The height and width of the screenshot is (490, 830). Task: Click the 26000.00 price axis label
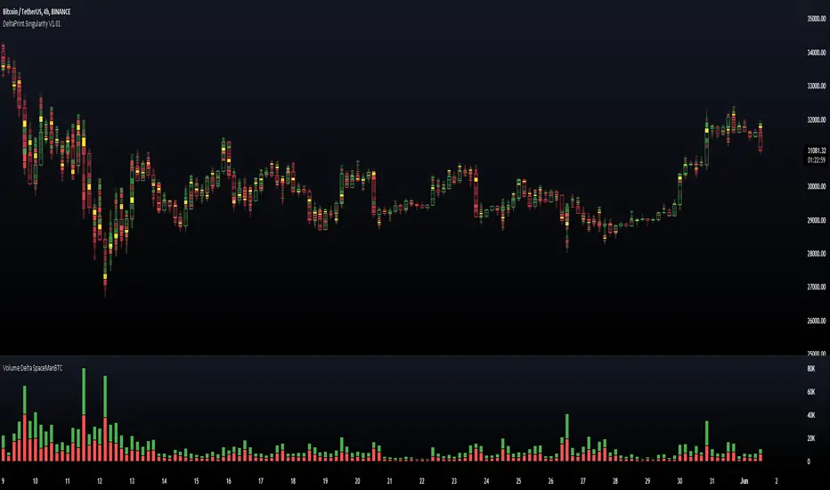pos(817,321)
